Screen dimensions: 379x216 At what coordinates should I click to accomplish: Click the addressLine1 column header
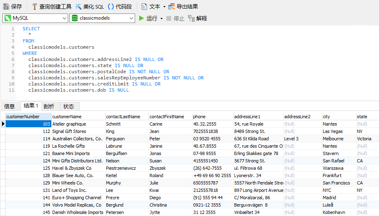click(258, 117)
